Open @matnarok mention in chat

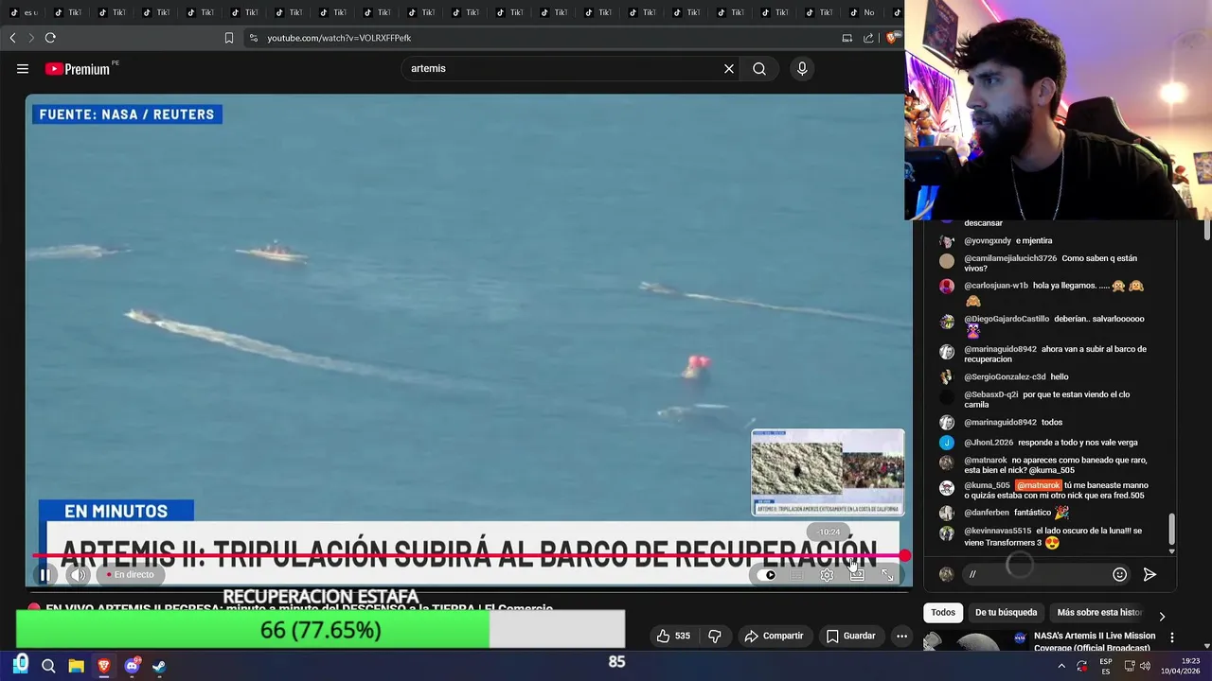(x=1038, y=485)
